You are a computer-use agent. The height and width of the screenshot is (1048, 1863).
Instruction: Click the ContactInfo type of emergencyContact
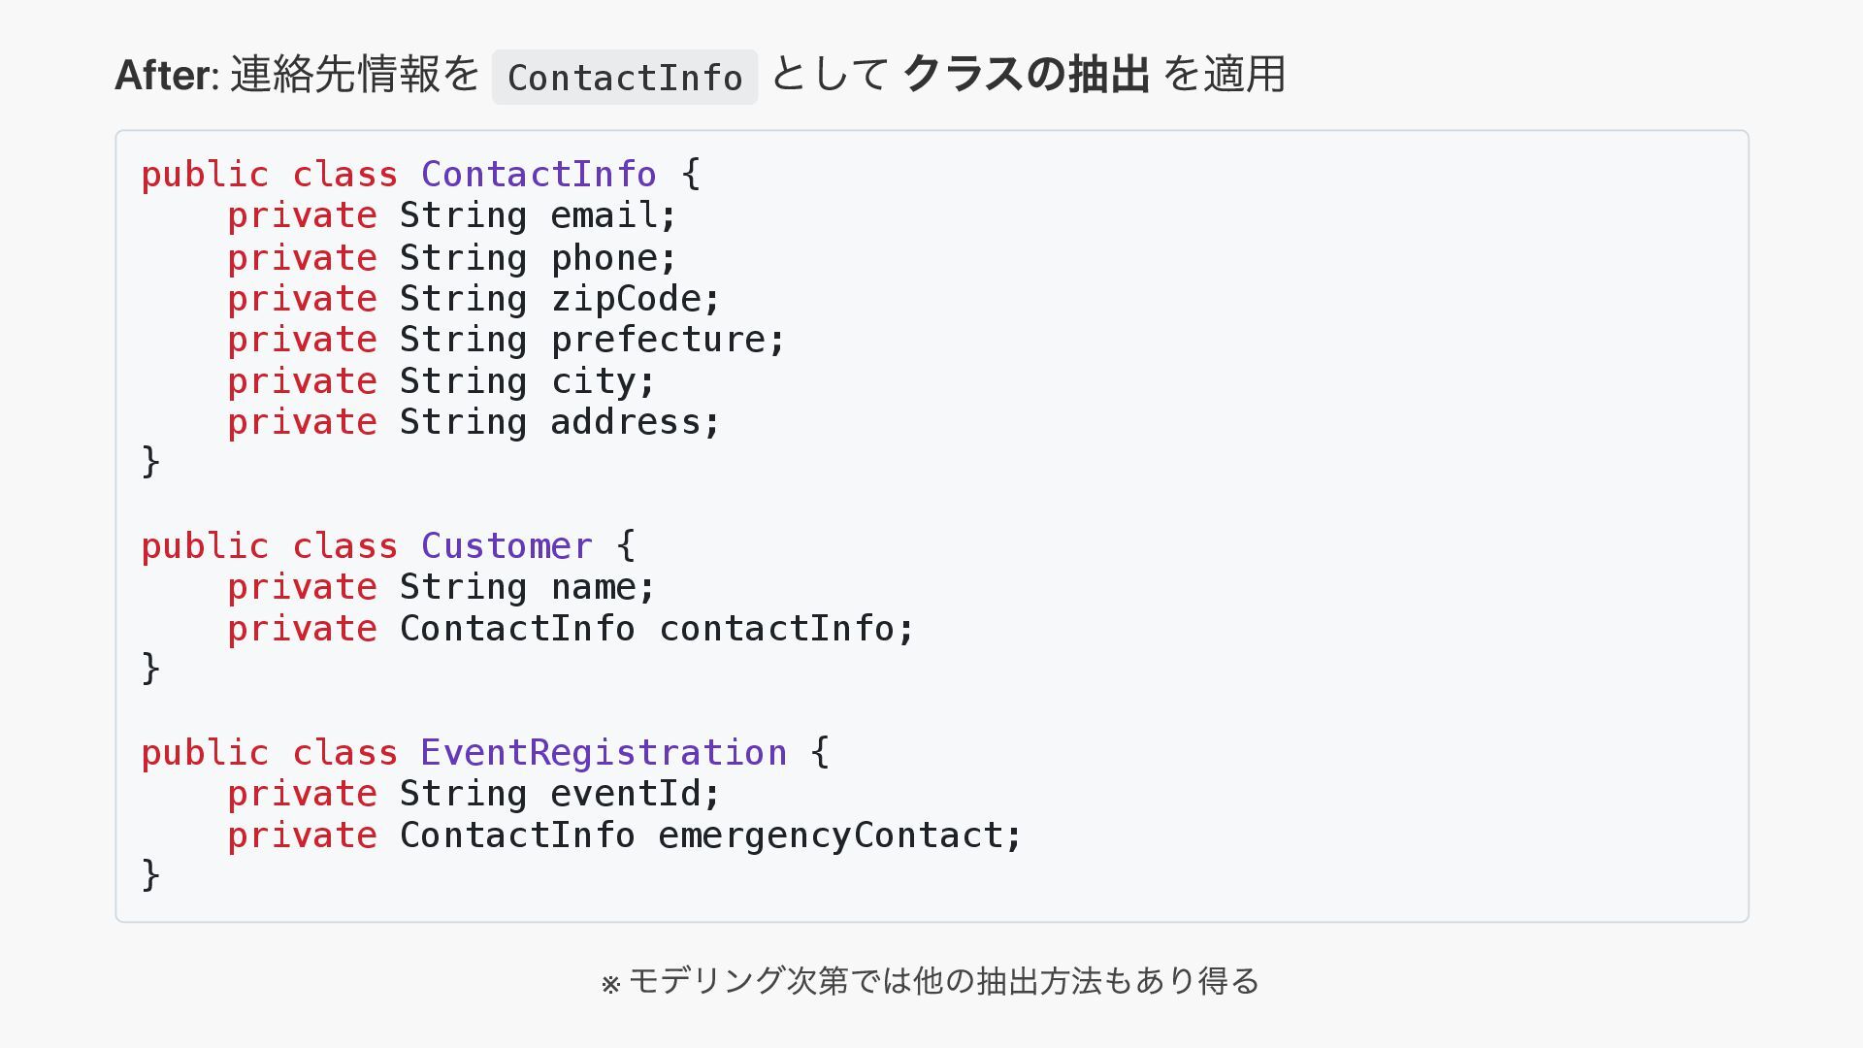click(x=517, y=835)
